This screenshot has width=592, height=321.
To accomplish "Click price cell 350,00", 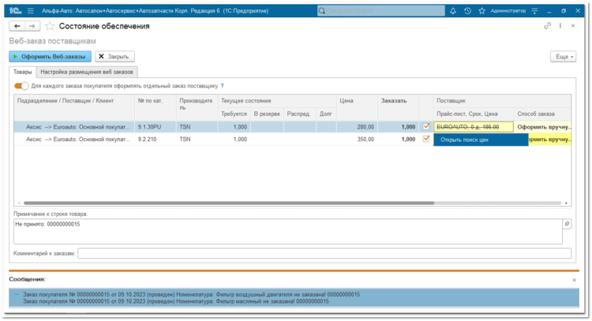I will coord(357,139).
